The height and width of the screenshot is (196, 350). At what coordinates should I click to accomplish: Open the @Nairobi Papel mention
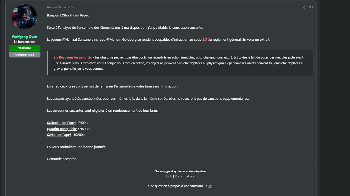(x=59, y=135)
